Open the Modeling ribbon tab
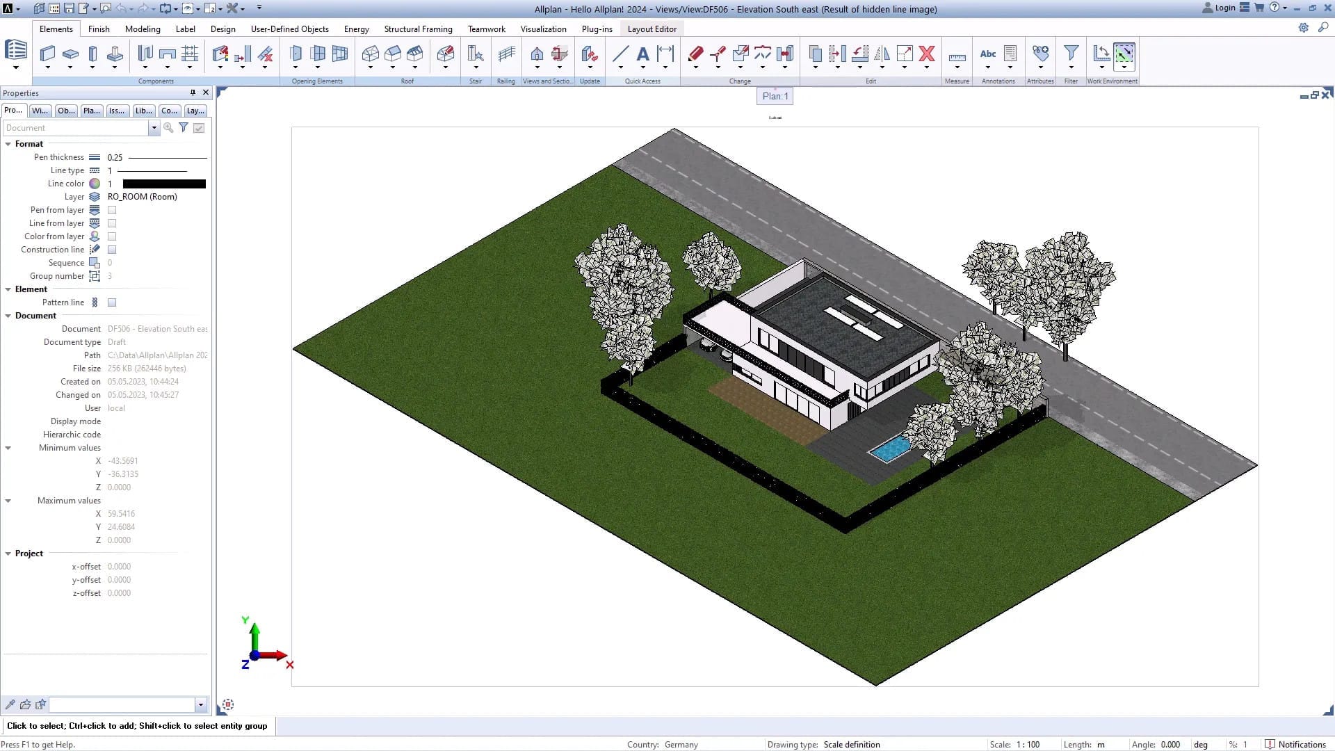 tap(143, 29)
